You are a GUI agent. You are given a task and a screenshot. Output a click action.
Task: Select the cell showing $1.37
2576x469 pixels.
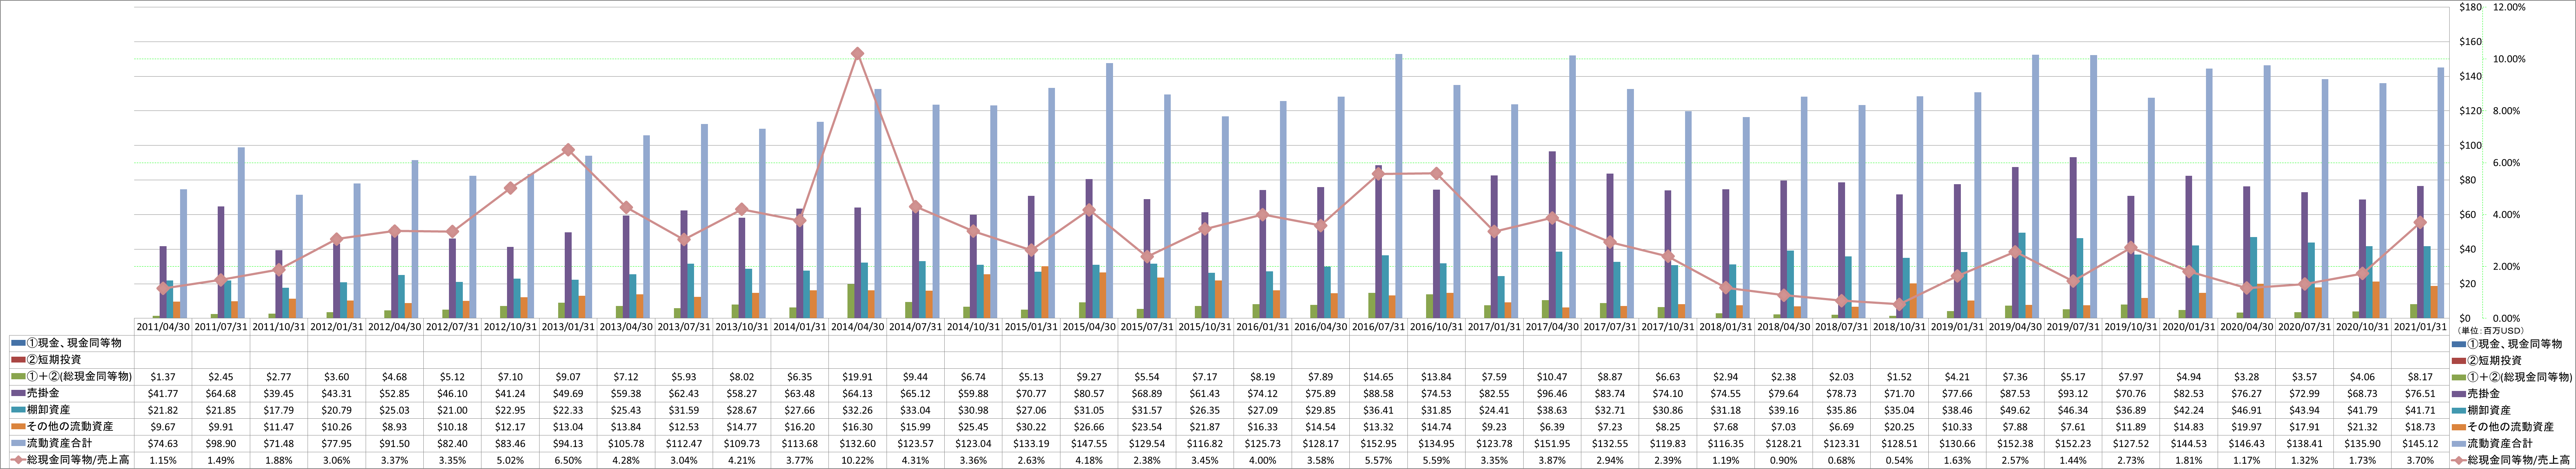pyautogui.click(x=163, y=376)
